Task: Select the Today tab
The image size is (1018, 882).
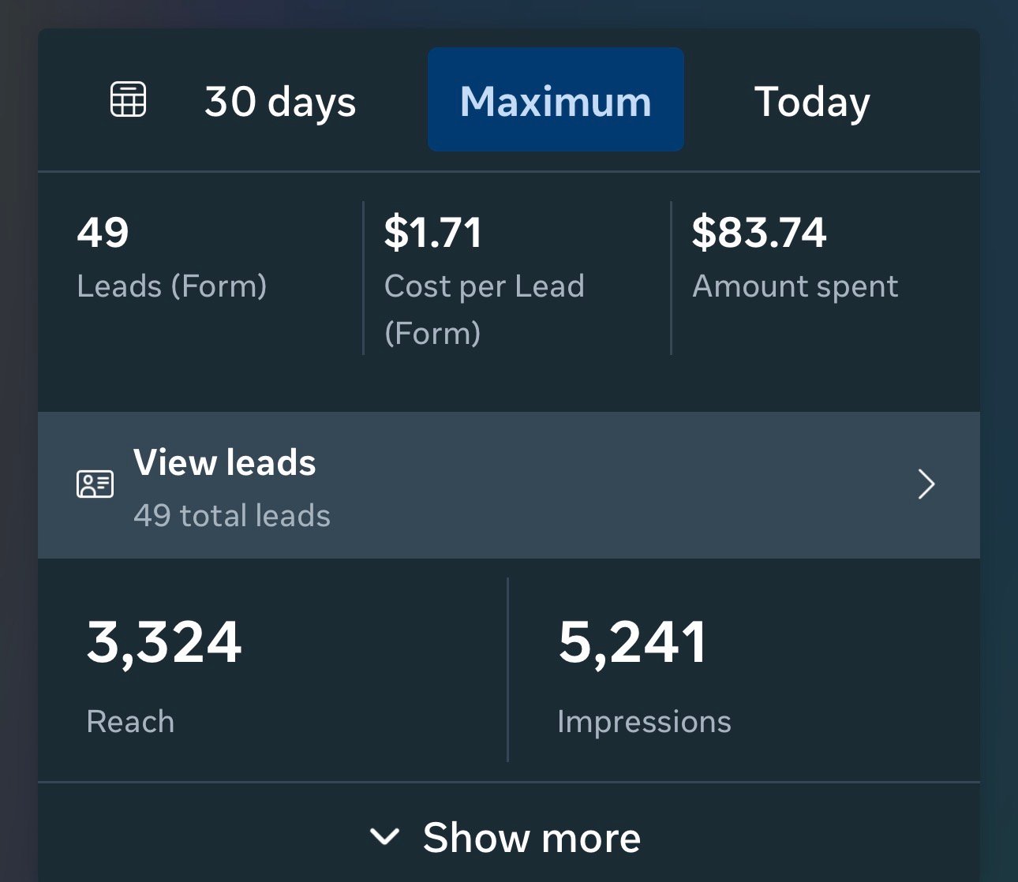Action: [812, 101]
